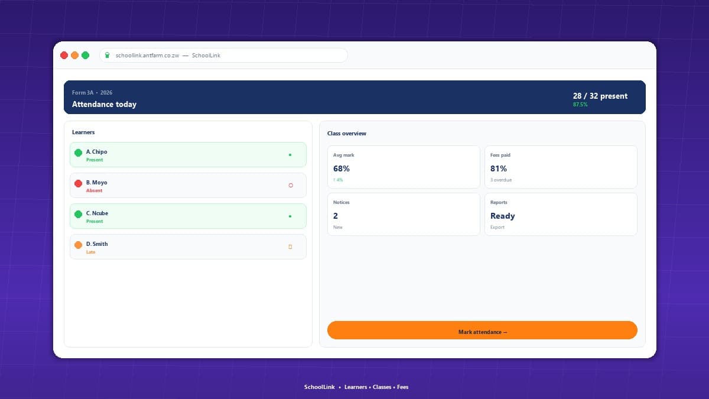
Task: Click the present dot indicator in C. Ncube's row
Action: pyautogui.click(x=290, y=216)
